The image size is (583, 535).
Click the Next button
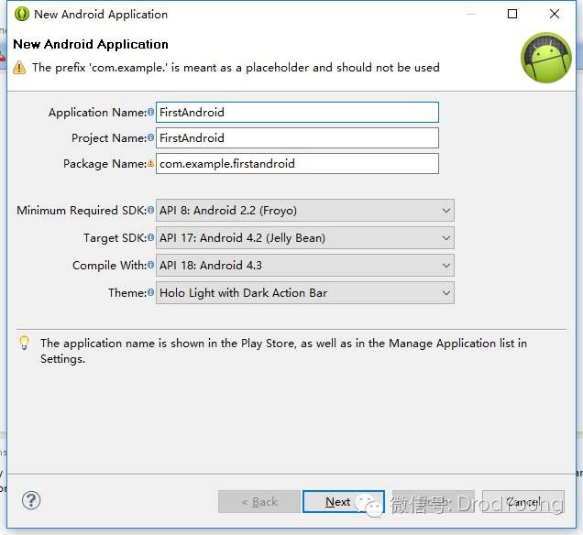(x=344, y=502)
